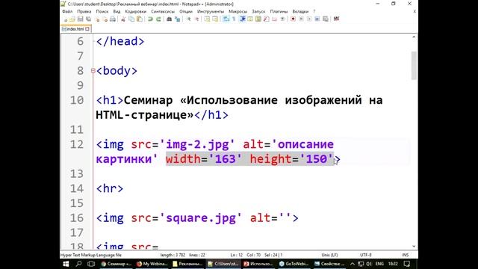Screen dimensions: 478x269
Task: Open Task View from the taskbar
Action: click(91, 264)
